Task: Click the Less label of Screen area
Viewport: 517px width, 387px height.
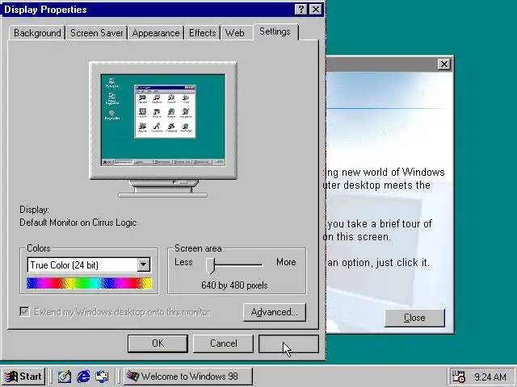Action: click(183, 262)
